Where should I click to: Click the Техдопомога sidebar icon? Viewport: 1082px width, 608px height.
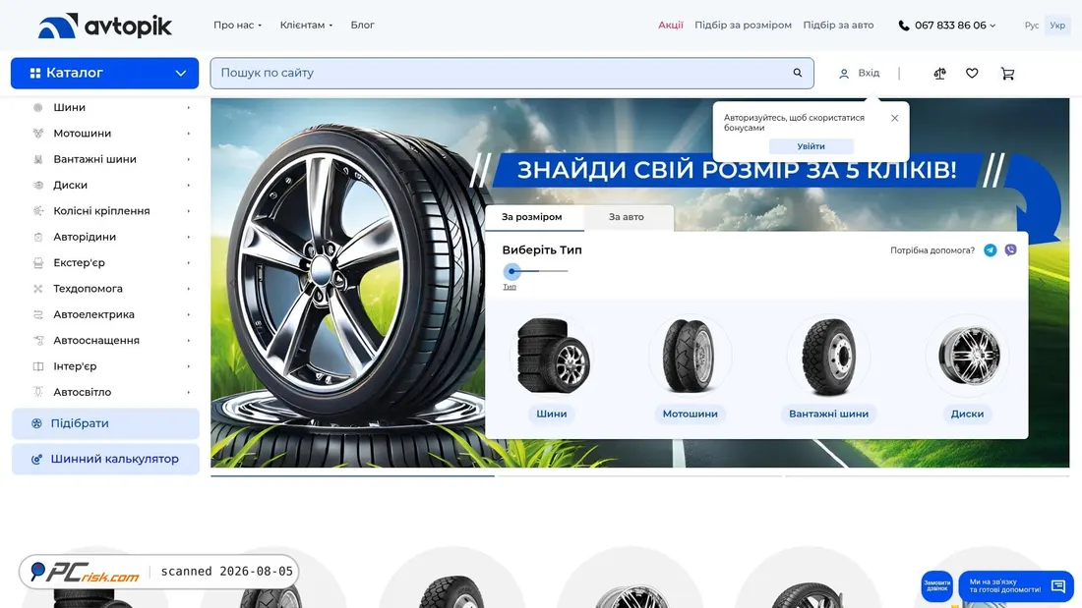pyautogui.click(x=38, y=288)
